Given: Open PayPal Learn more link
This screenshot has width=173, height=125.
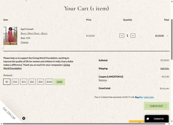Looking at the screenshot, I should [x=149, y=97].
